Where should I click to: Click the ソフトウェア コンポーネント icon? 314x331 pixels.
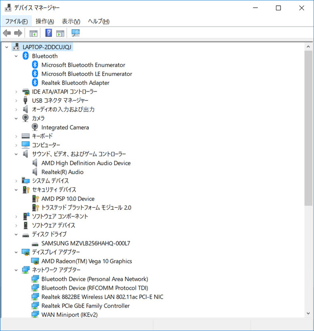[26, 216]
